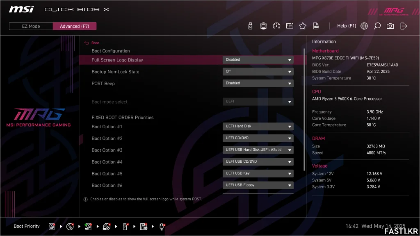Image resolution: width=420 pixels, height=236 pixels.
Task: Open Help (F1)
Action: (x=347, y=26)
